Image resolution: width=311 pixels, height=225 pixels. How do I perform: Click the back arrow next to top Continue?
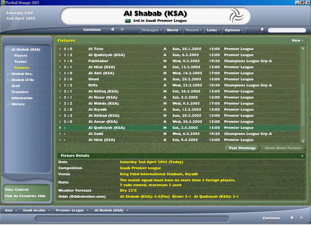112,30
